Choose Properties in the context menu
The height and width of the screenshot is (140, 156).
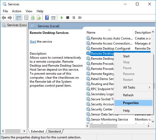[133, 103]
